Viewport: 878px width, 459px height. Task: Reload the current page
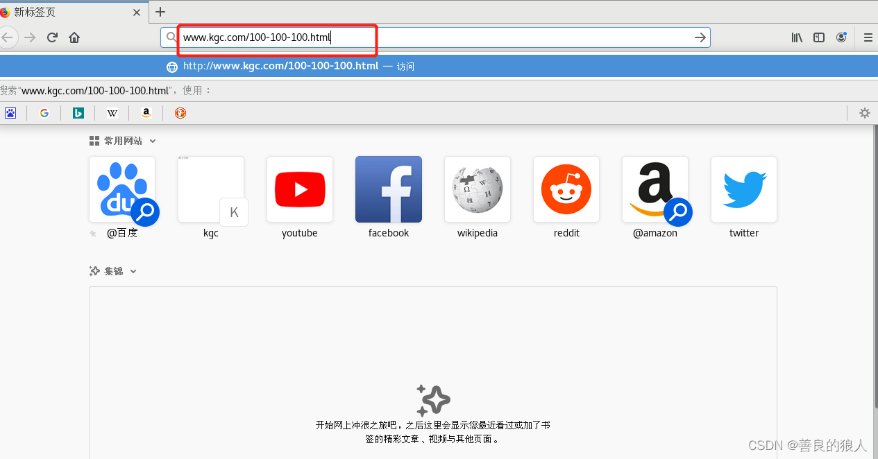pyautogui.click(x=52, y=37)
